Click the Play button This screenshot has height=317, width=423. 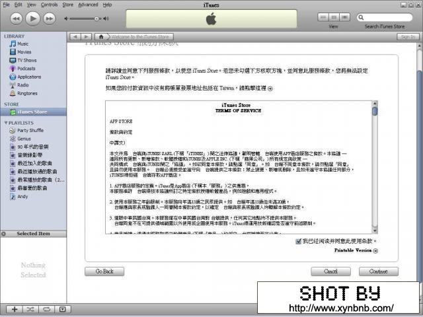(x=32, y=18)
